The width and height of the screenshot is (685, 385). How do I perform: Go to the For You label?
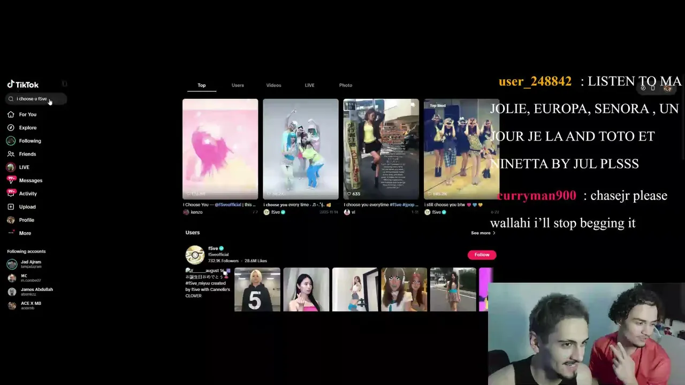tap(28, 114)
